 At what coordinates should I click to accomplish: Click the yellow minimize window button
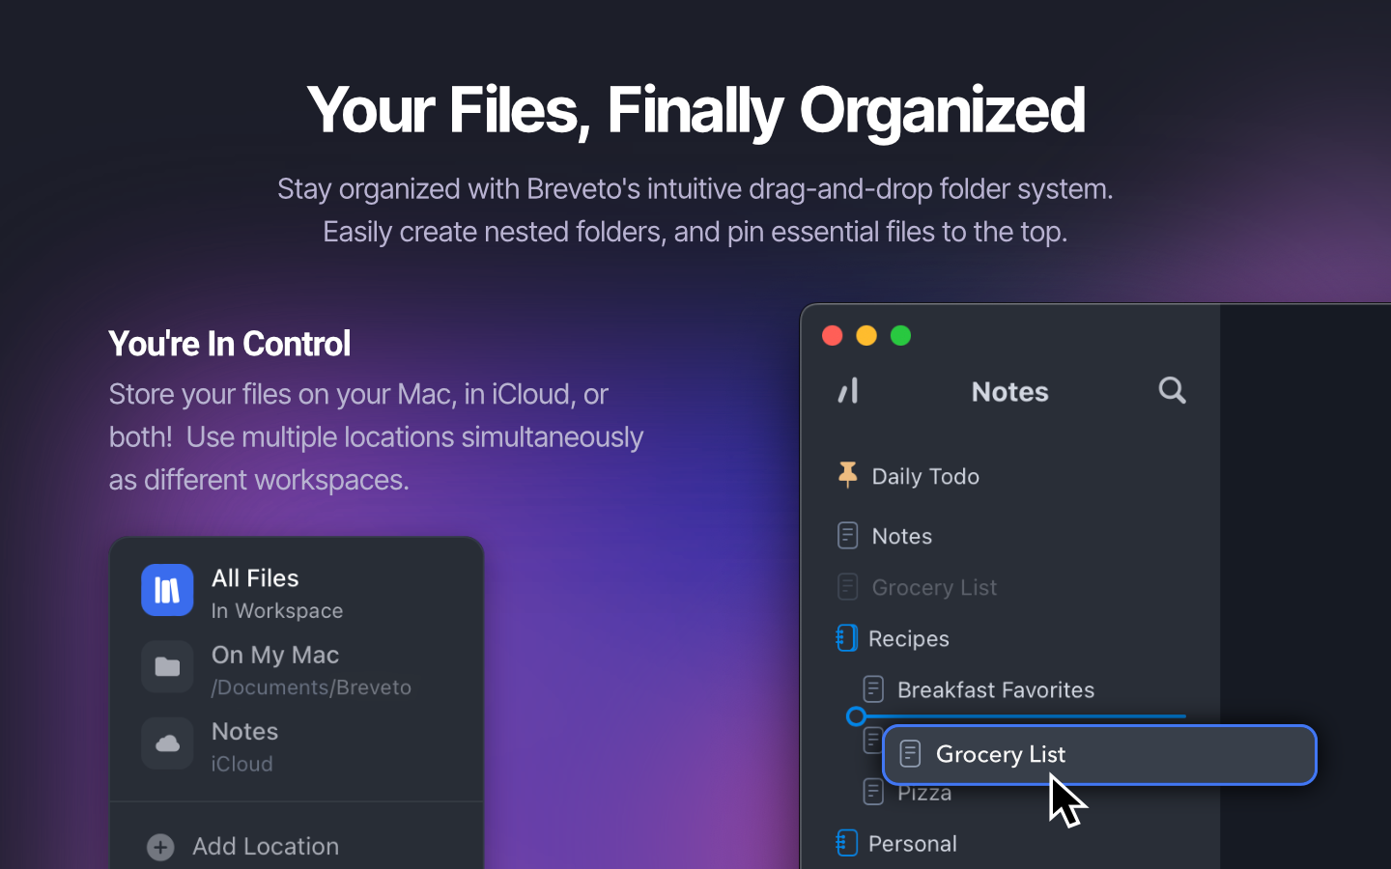coord(866,335)
